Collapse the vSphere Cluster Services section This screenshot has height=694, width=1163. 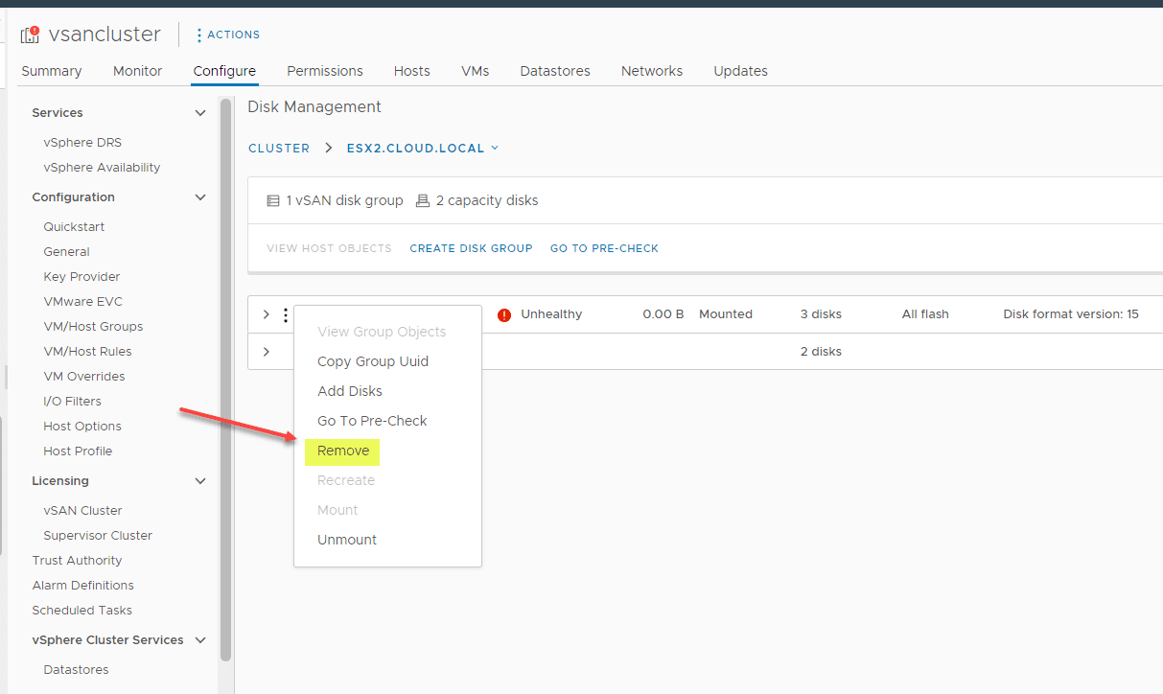[x=200, y=640]
